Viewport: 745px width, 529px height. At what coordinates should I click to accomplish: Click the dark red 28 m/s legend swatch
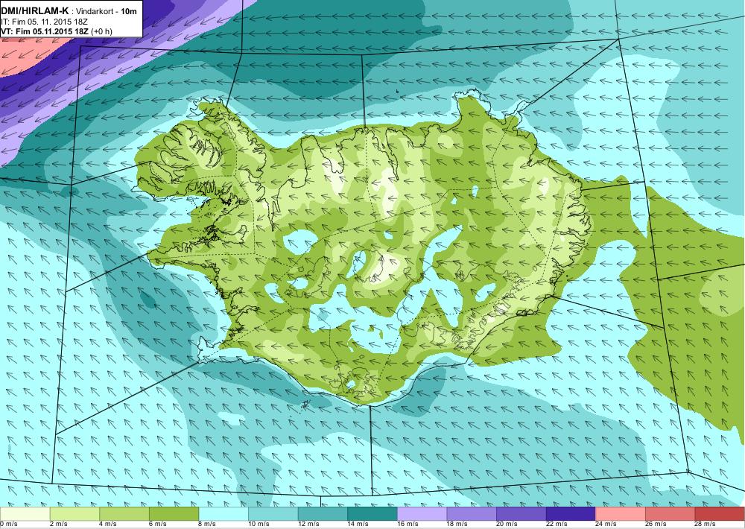point(720,514)
